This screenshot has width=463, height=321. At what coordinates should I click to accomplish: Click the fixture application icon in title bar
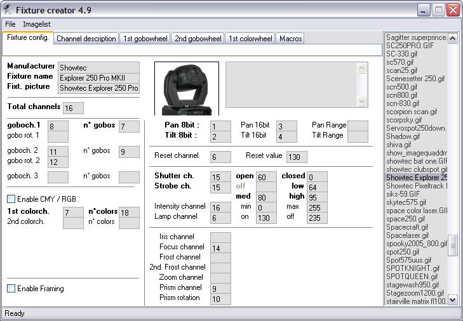point(7,10)
